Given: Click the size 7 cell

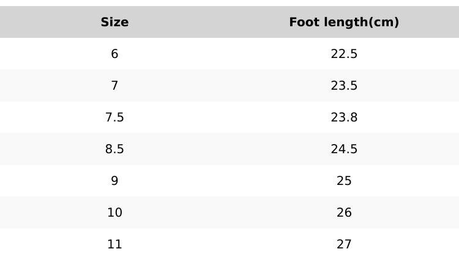Looking at the screenshot, I should coord(114,86).
